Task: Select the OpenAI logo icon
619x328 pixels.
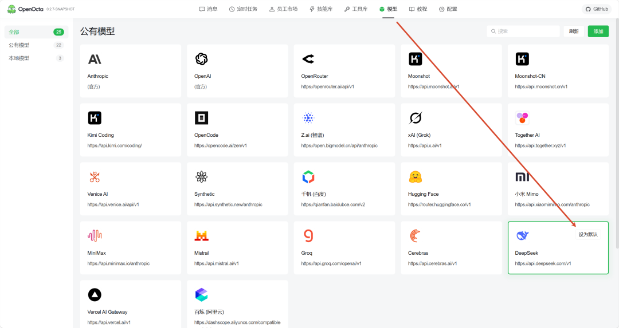Action: (201, 59)
